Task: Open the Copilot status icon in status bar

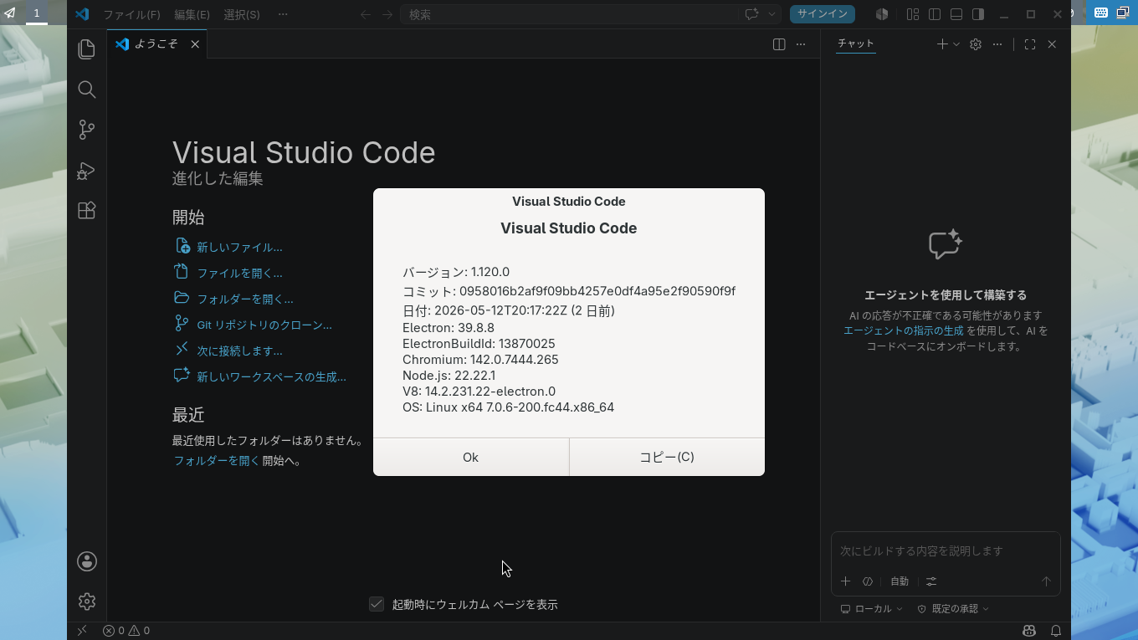Action: click(1029, 631)
